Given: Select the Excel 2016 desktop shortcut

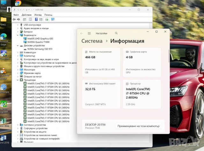Looking at the screenshot, I should (x=4, y=122).
